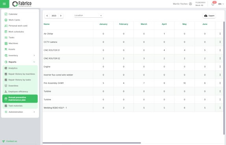
Task: Click the Downtime icon
Action: pos(6,86)
